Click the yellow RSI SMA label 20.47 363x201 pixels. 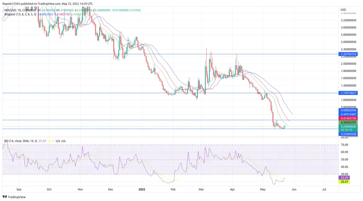pos(344,182)
